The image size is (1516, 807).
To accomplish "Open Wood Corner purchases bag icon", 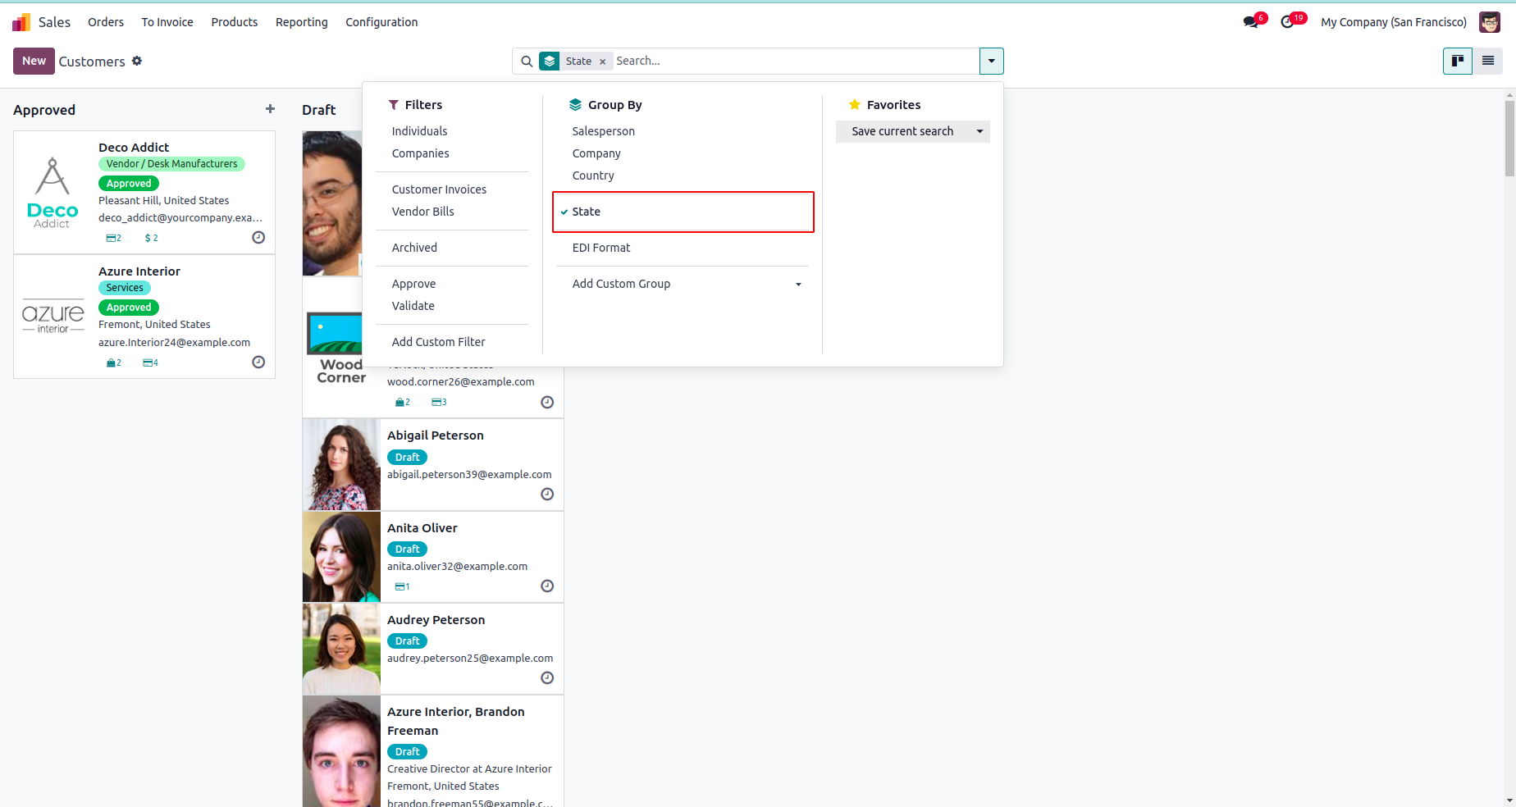I will pos(402,402).
